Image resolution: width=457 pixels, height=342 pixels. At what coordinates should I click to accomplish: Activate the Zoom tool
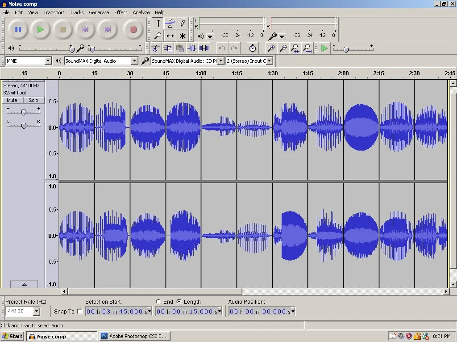158,36
